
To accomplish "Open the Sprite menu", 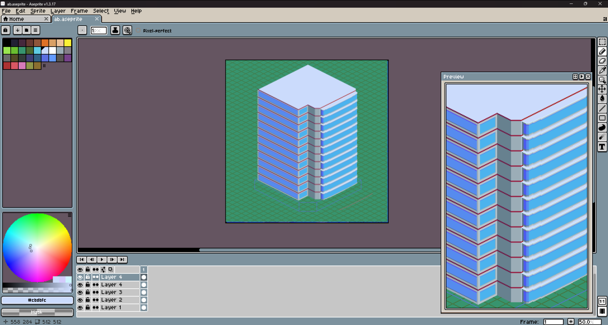I will [x=38, y=11].
